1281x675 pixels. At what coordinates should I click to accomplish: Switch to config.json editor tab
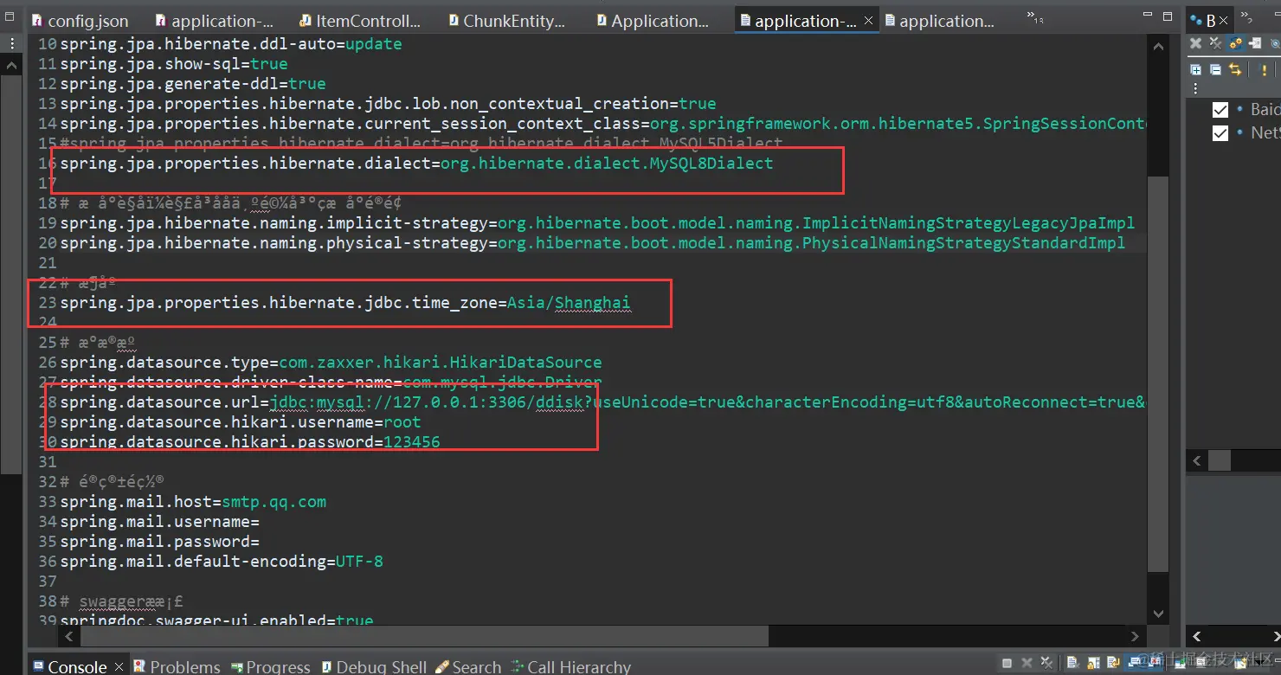pyautogui.click(x=80, y=21)
